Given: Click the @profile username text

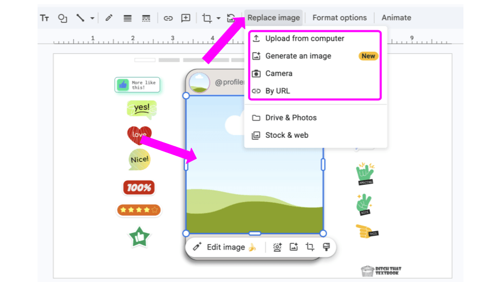Looking at the screenshot, I should click(x=230, y=82).
